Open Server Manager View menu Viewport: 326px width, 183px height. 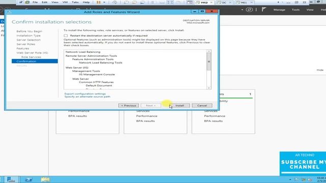(310, 10)
